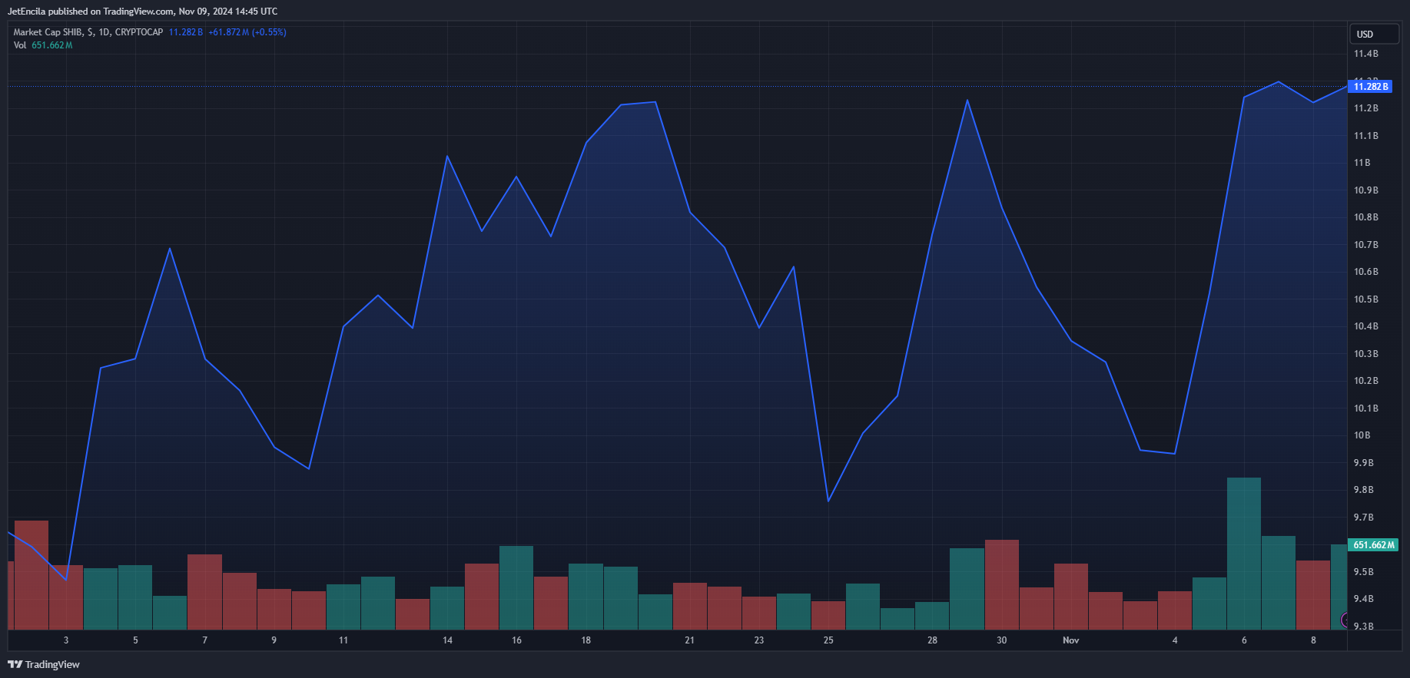Screen dimensions: 1410x678
Task: Click date 25 on the time axis
Action: click(828, 640)
